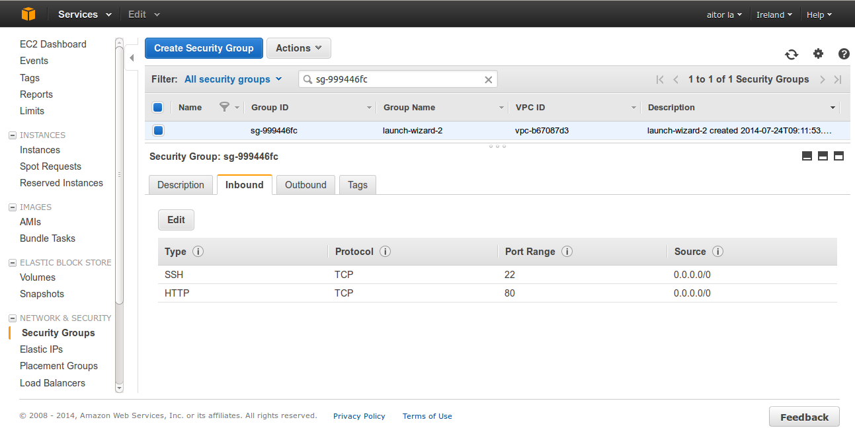
Task: Click the Create Security Group button
Action: point(204,48)
